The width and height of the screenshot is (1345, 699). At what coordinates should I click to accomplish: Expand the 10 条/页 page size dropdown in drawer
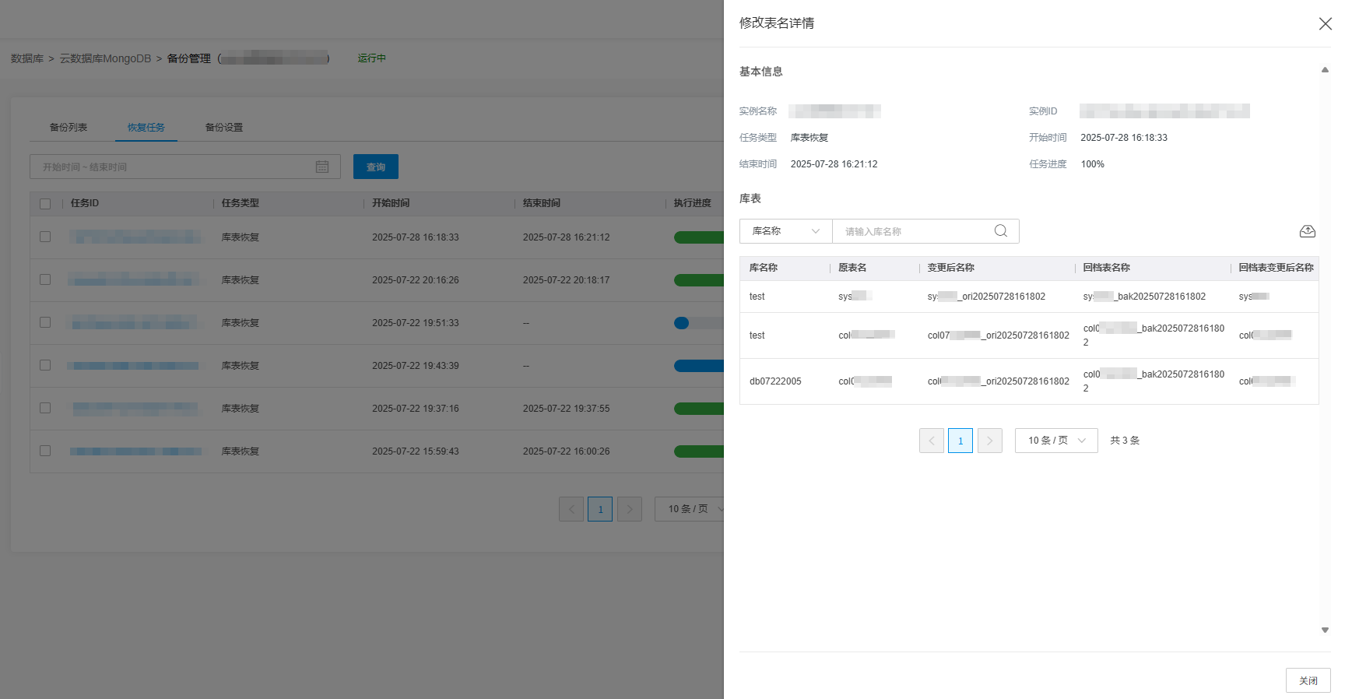(1055, 441)
